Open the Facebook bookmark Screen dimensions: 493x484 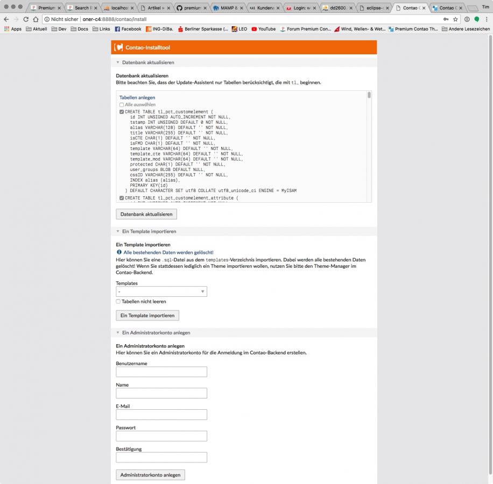pyautogui.click(x=128, y=29)
